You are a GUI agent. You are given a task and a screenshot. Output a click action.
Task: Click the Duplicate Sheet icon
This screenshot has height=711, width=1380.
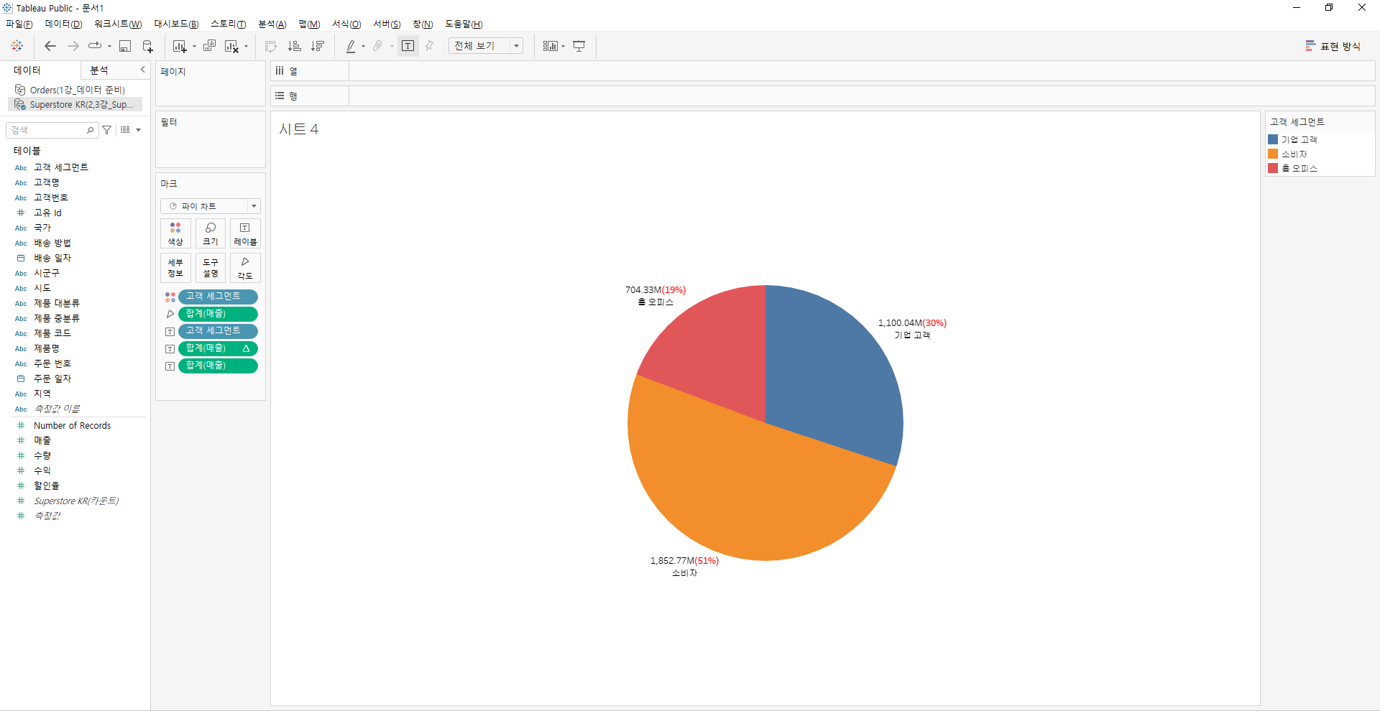209,46
